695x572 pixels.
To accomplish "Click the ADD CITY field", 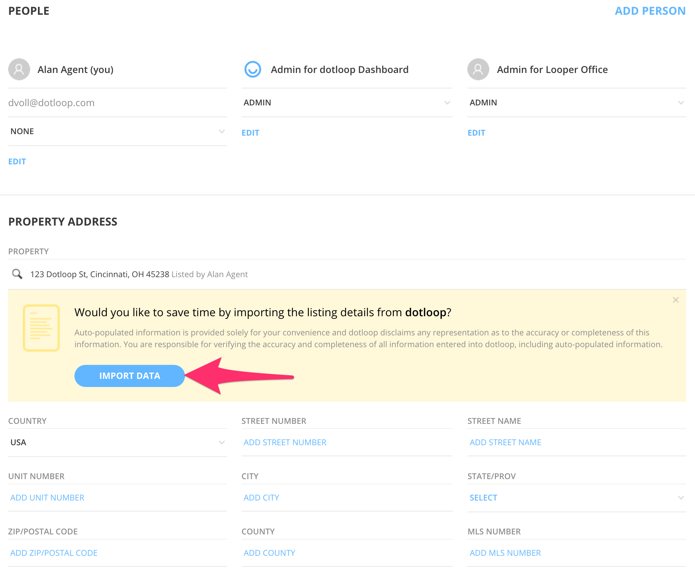I will click(x=347, y=498).
